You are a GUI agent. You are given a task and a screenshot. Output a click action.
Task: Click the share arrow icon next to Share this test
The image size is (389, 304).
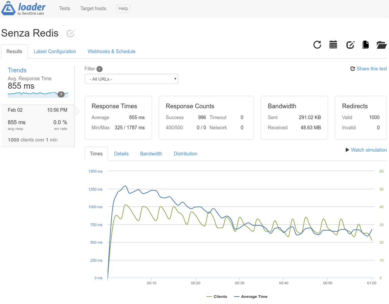(x=352, y=68)
